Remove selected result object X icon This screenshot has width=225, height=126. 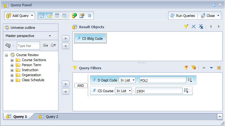pos(193,27)
